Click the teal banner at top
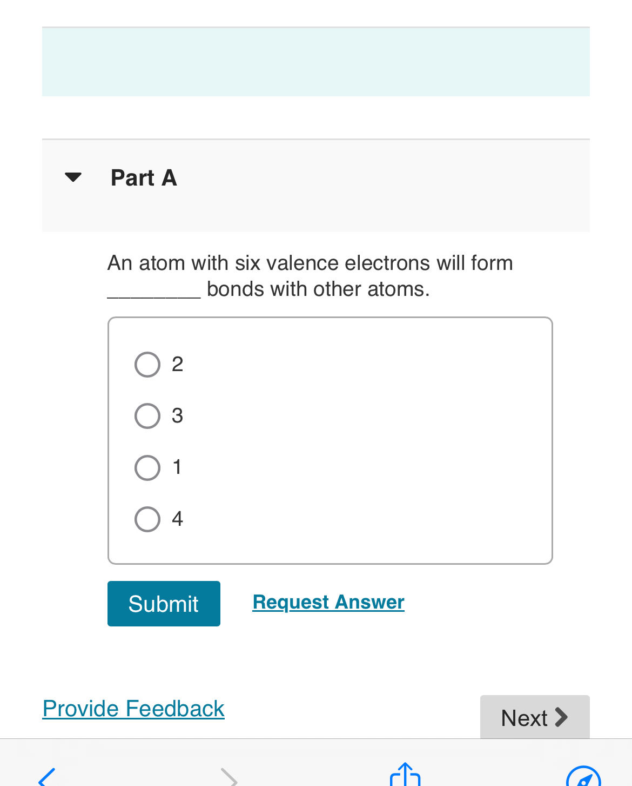The image size is (632, 786). pyautogui.click(x=316, y=61)
